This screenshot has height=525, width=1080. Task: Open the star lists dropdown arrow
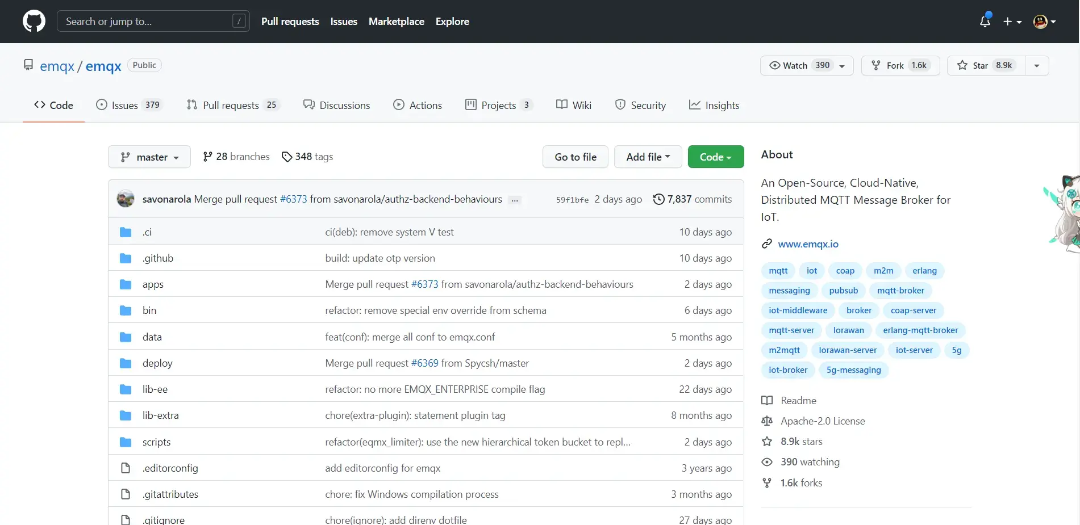[x=1037, y=66]
